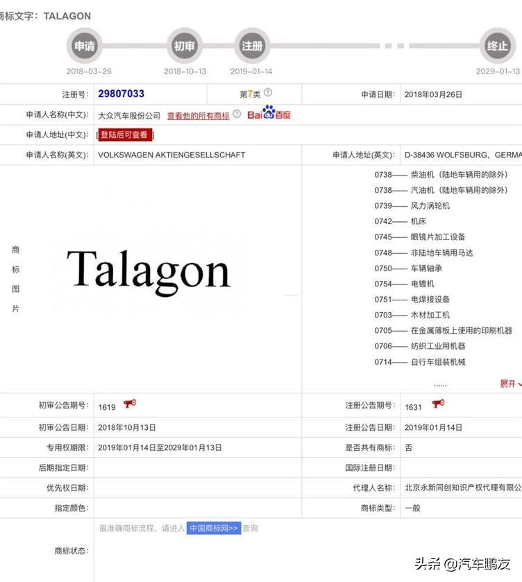
Task: Click goods item 0751 电焊接设备
Action: [x=412, y=299]
